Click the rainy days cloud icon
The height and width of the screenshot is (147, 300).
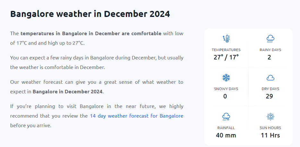(x=270, y=39)
